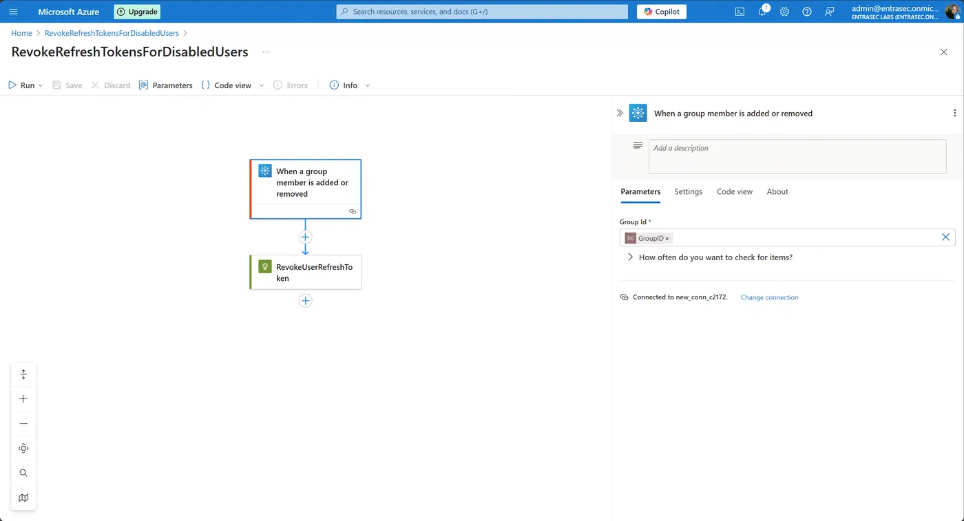Open Copilot
This screenshot has height=521, width=964.
tap(662, 12)
